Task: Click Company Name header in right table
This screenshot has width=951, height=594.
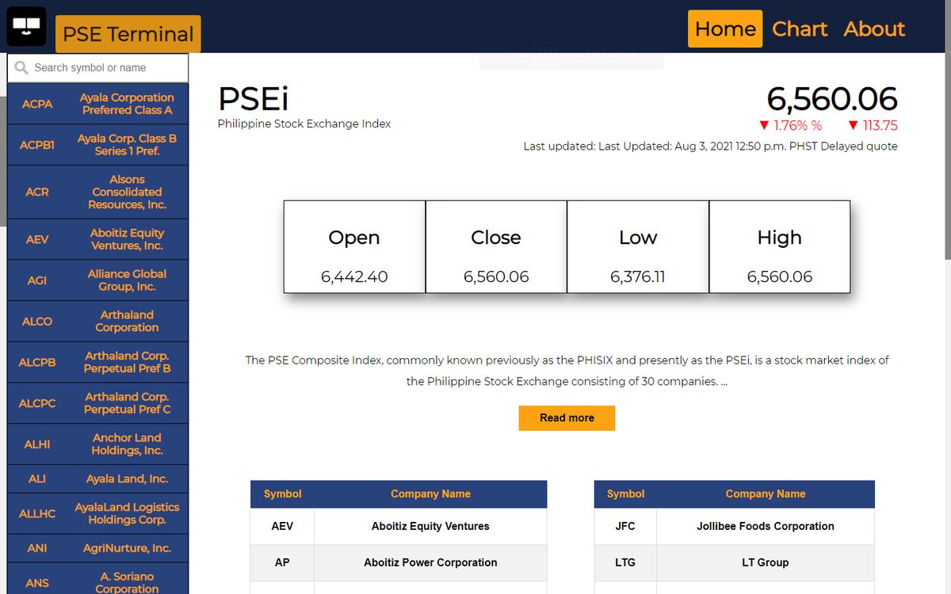Action: pyautogui.click(x=766, y=494)
